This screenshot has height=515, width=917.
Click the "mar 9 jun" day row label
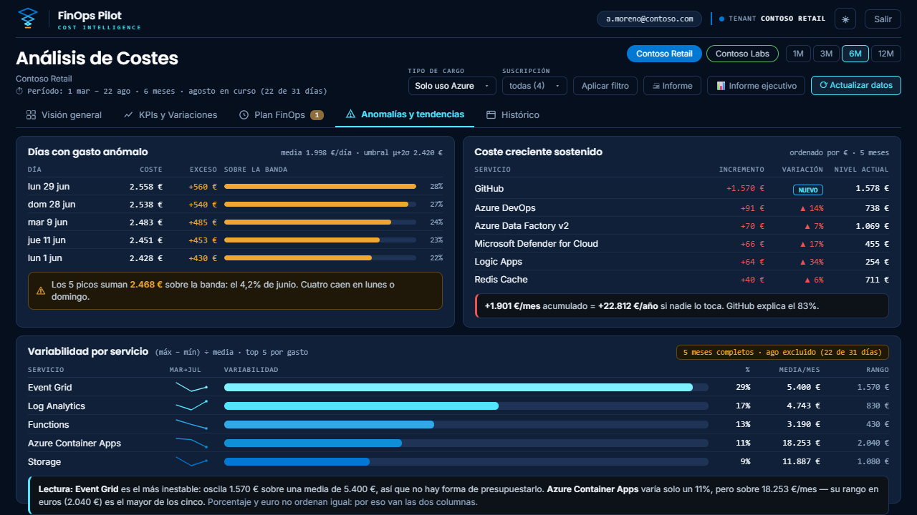(48, 222)
